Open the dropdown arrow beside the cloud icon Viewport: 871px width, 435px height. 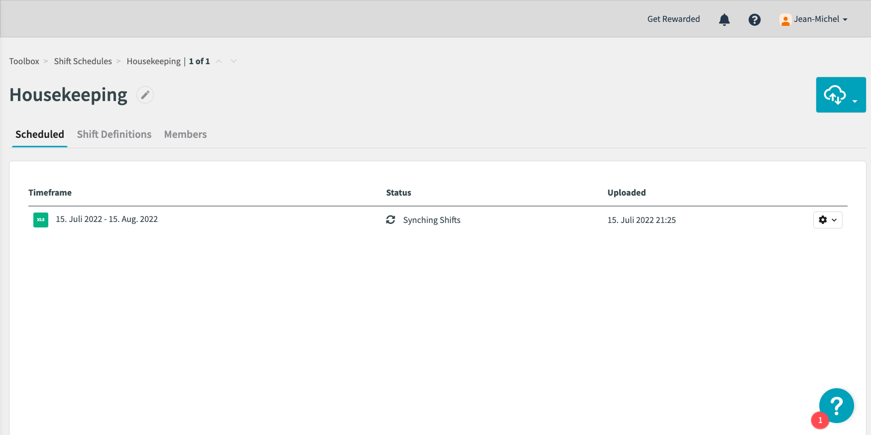pos(855,101)
